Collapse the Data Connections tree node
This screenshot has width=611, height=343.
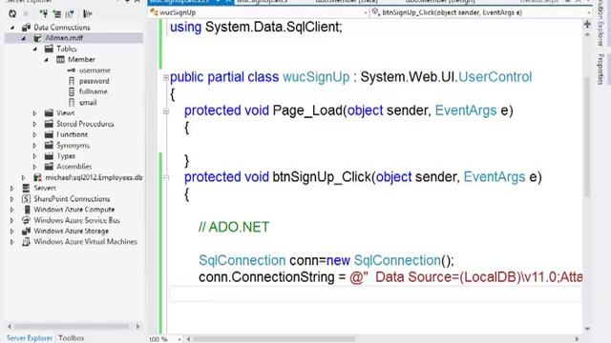pos(12,28)
